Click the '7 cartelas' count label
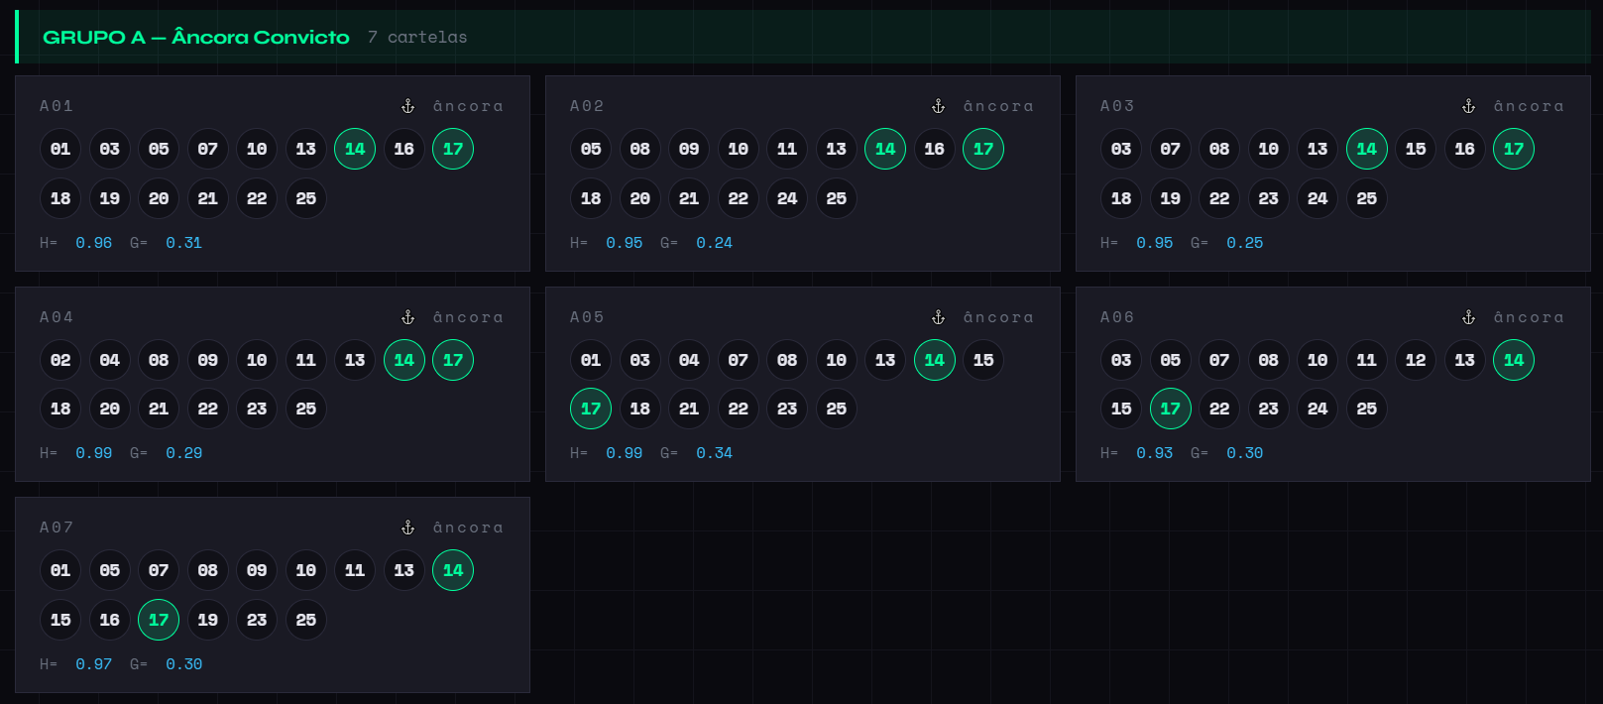This screenshot has width=1603, height=704. pos(416,37)
